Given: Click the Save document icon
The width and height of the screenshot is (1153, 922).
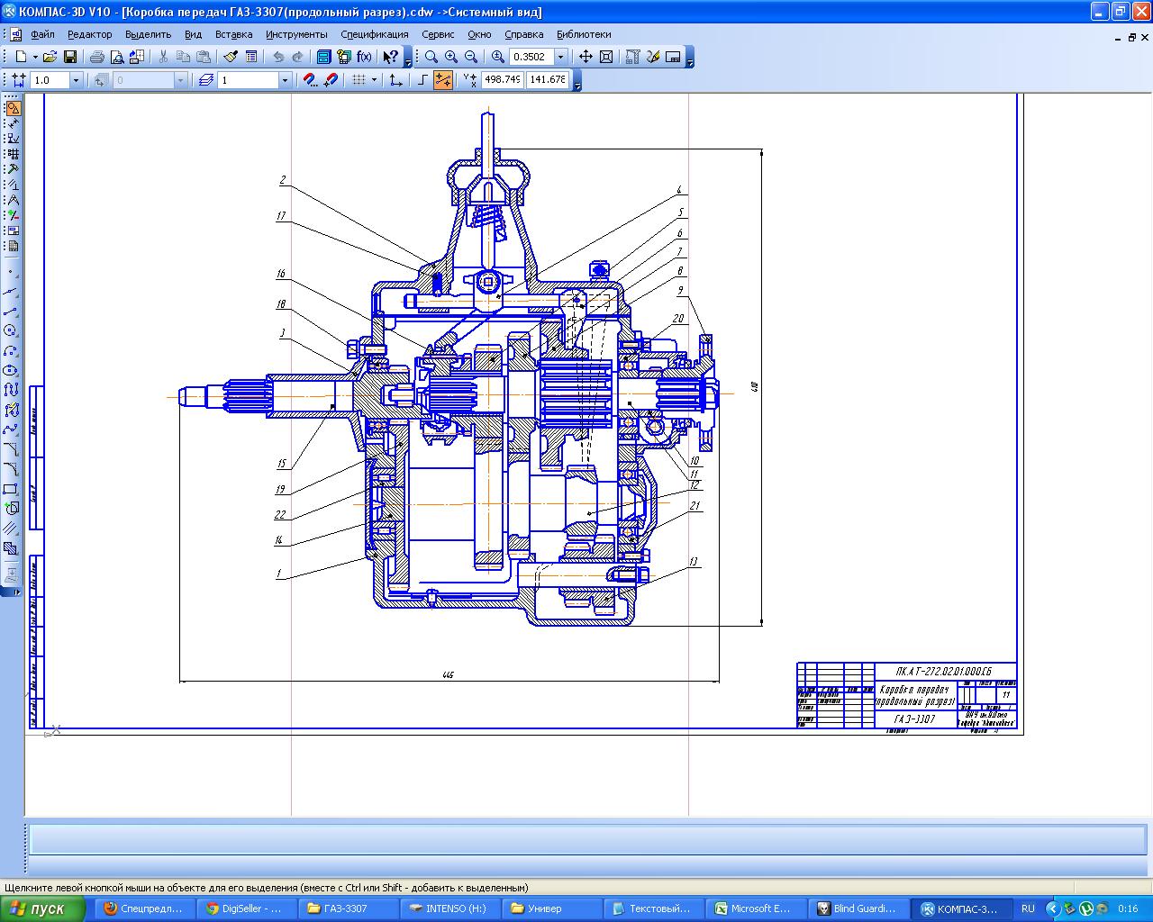Looking at the screenshot, I should [x=69, y=57].
